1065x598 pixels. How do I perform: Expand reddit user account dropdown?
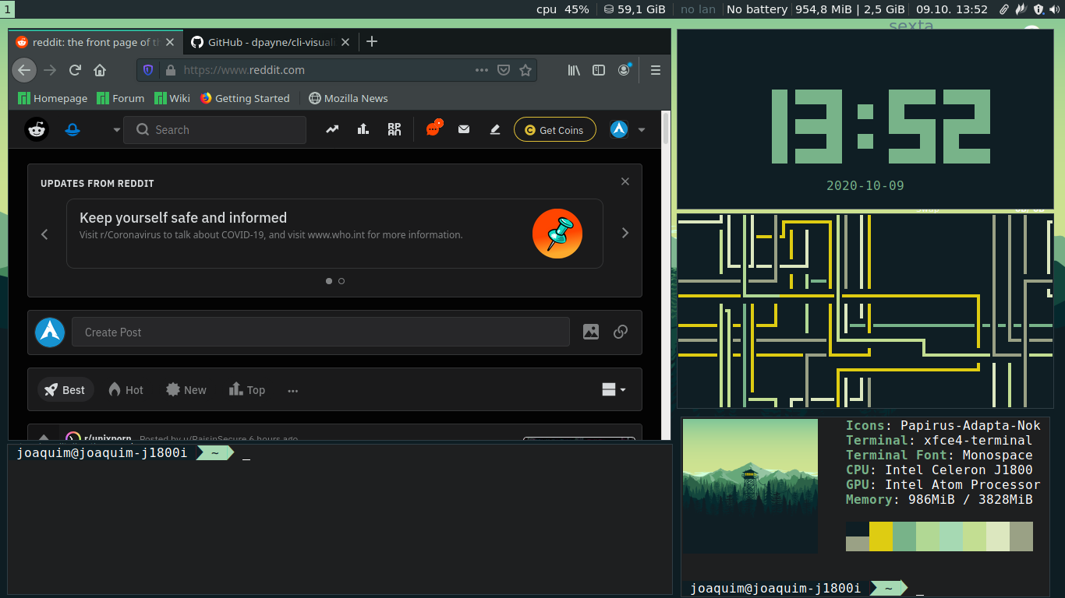coord(642,130)
